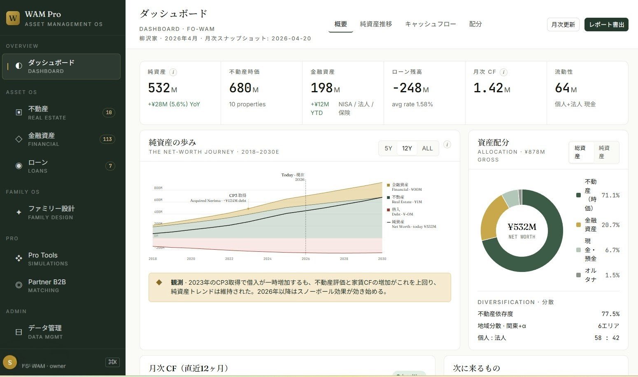Open Pro Tools simulations via its sparkle icon

click(x=19, y=258)
